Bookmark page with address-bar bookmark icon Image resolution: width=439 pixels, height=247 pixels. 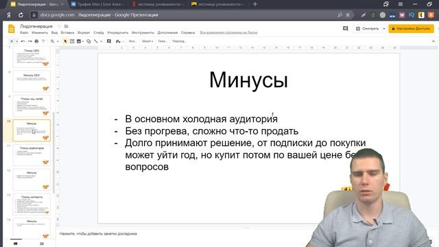348,15
